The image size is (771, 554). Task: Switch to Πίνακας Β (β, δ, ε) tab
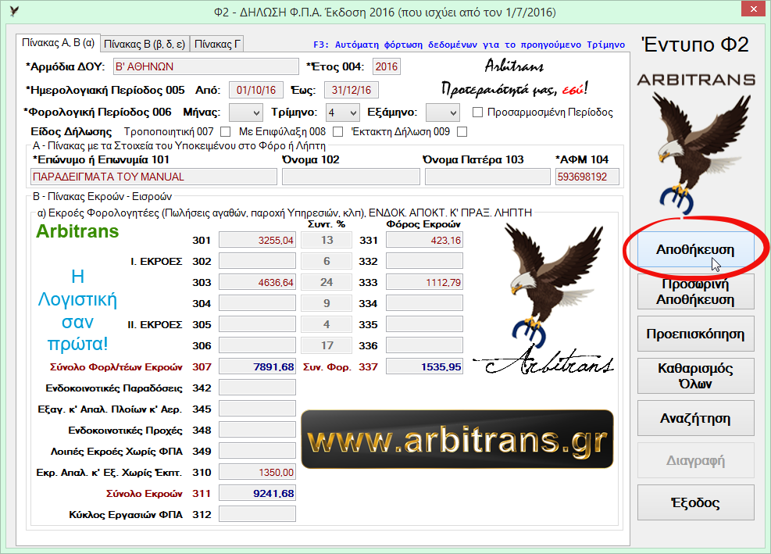point(145,45)
